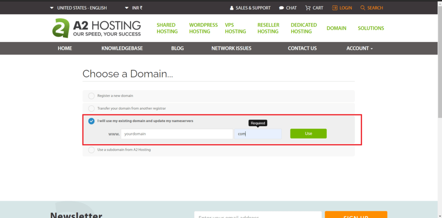Click the Chat link text
The height and width of the screenshot is (218, 442).
point(291,8)
